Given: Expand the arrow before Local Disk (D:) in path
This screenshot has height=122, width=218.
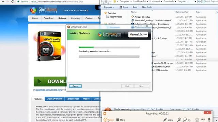Looking at the screenshot, I should click(x=131, y=1).
